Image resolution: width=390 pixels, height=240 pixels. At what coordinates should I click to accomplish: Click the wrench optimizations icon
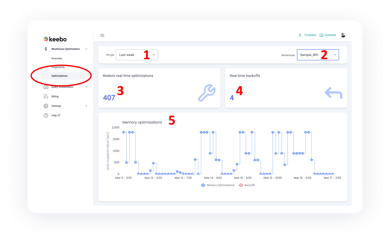(x=207, y=93)
